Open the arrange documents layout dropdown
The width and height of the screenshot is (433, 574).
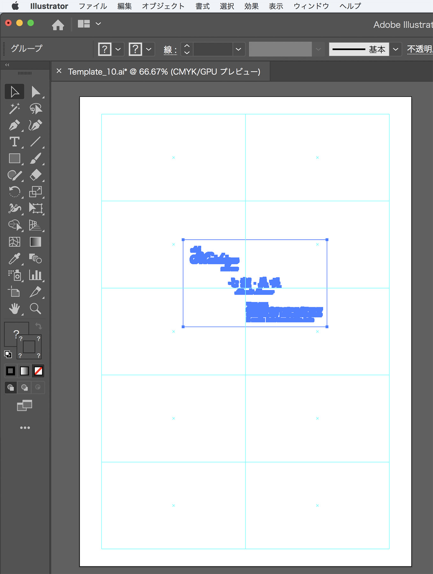coord(89,24)
